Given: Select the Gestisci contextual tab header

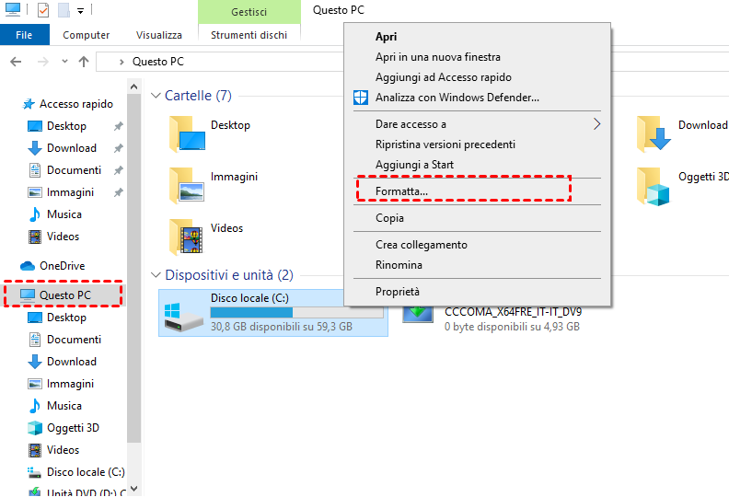Looking at the screenshot, I should pyautogui.click(x=249, y=12).
